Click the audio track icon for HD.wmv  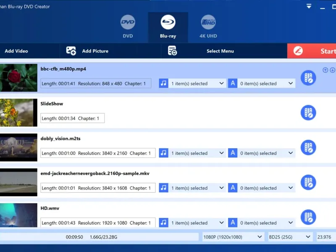[x=163, y=223]
